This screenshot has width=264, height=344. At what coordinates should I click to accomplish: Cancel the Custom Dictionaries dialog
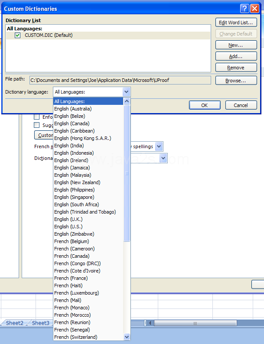point(241,105)
